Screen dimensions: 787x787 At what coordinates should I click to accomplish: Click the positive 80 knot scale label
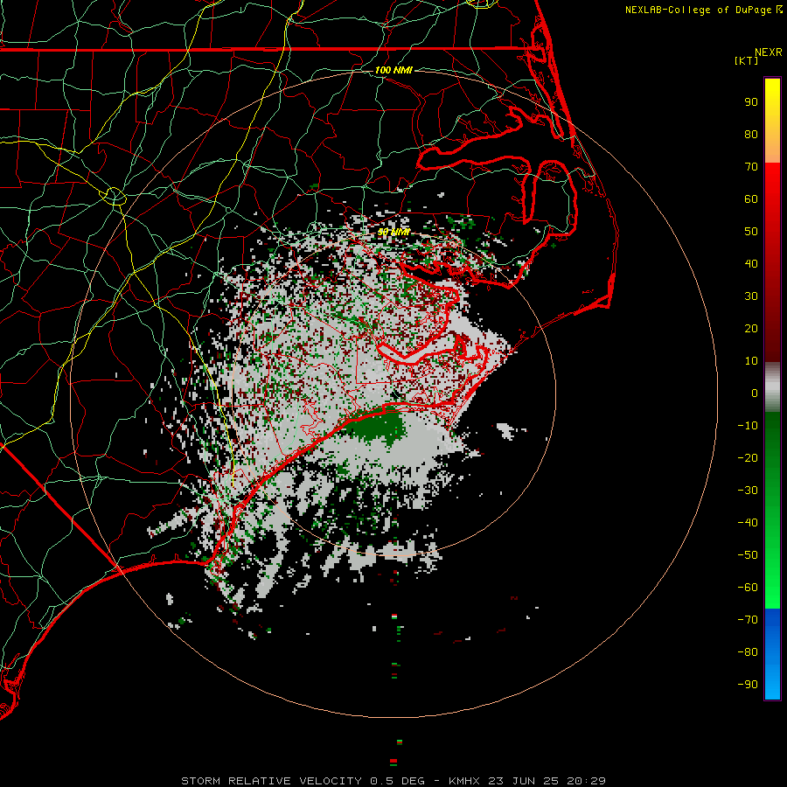751,134
